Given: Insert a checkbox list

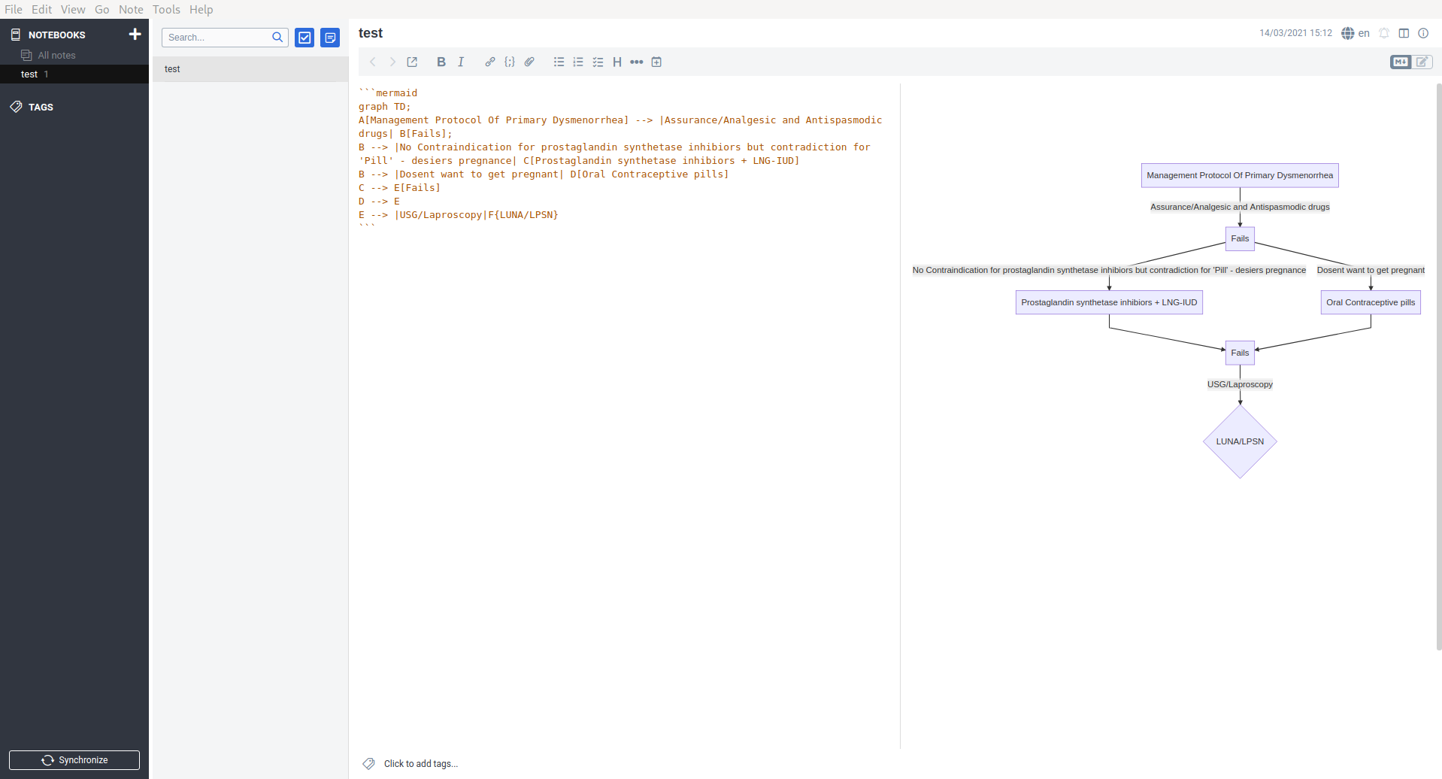Looking at the screenshot, I should [598, 62].
